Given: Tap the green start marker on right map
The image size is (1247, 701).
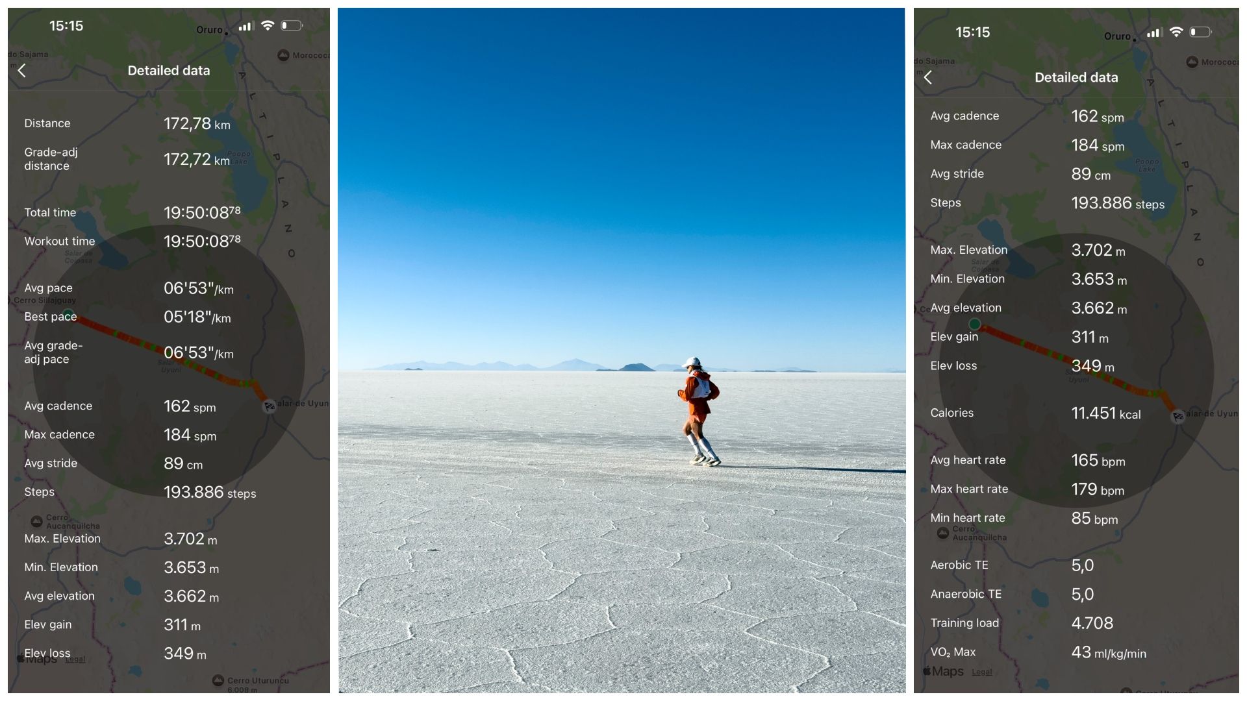Looking at the screenshot, I should point(974,323).
